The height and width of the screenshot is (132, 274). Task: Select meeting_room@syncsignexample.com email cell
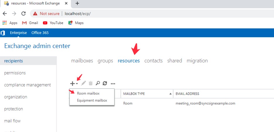[205, 103]
